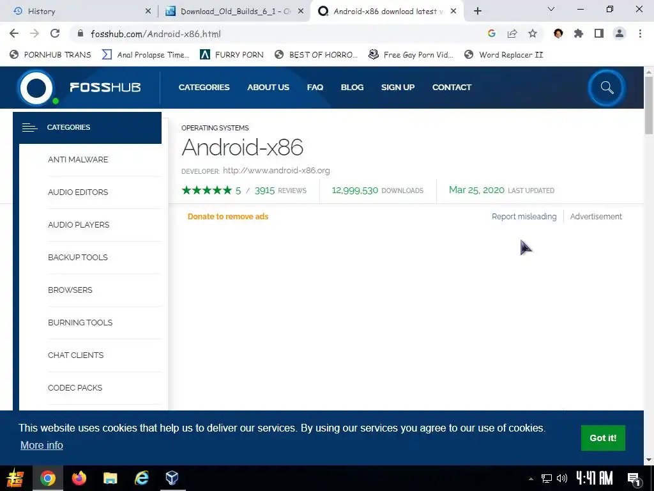Open CATEGORIES in top navigation

coord(204,87)
